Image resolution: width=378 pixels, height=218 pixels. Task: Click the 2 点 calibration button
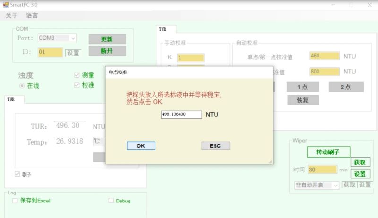click(346, 87)
